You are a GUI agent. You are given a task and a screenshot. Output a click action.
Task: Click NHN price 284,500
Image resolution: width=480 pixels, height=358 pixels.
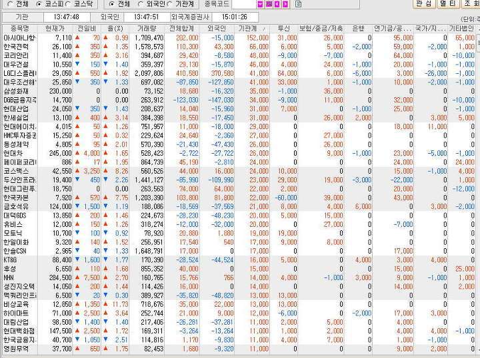[60, 277]
